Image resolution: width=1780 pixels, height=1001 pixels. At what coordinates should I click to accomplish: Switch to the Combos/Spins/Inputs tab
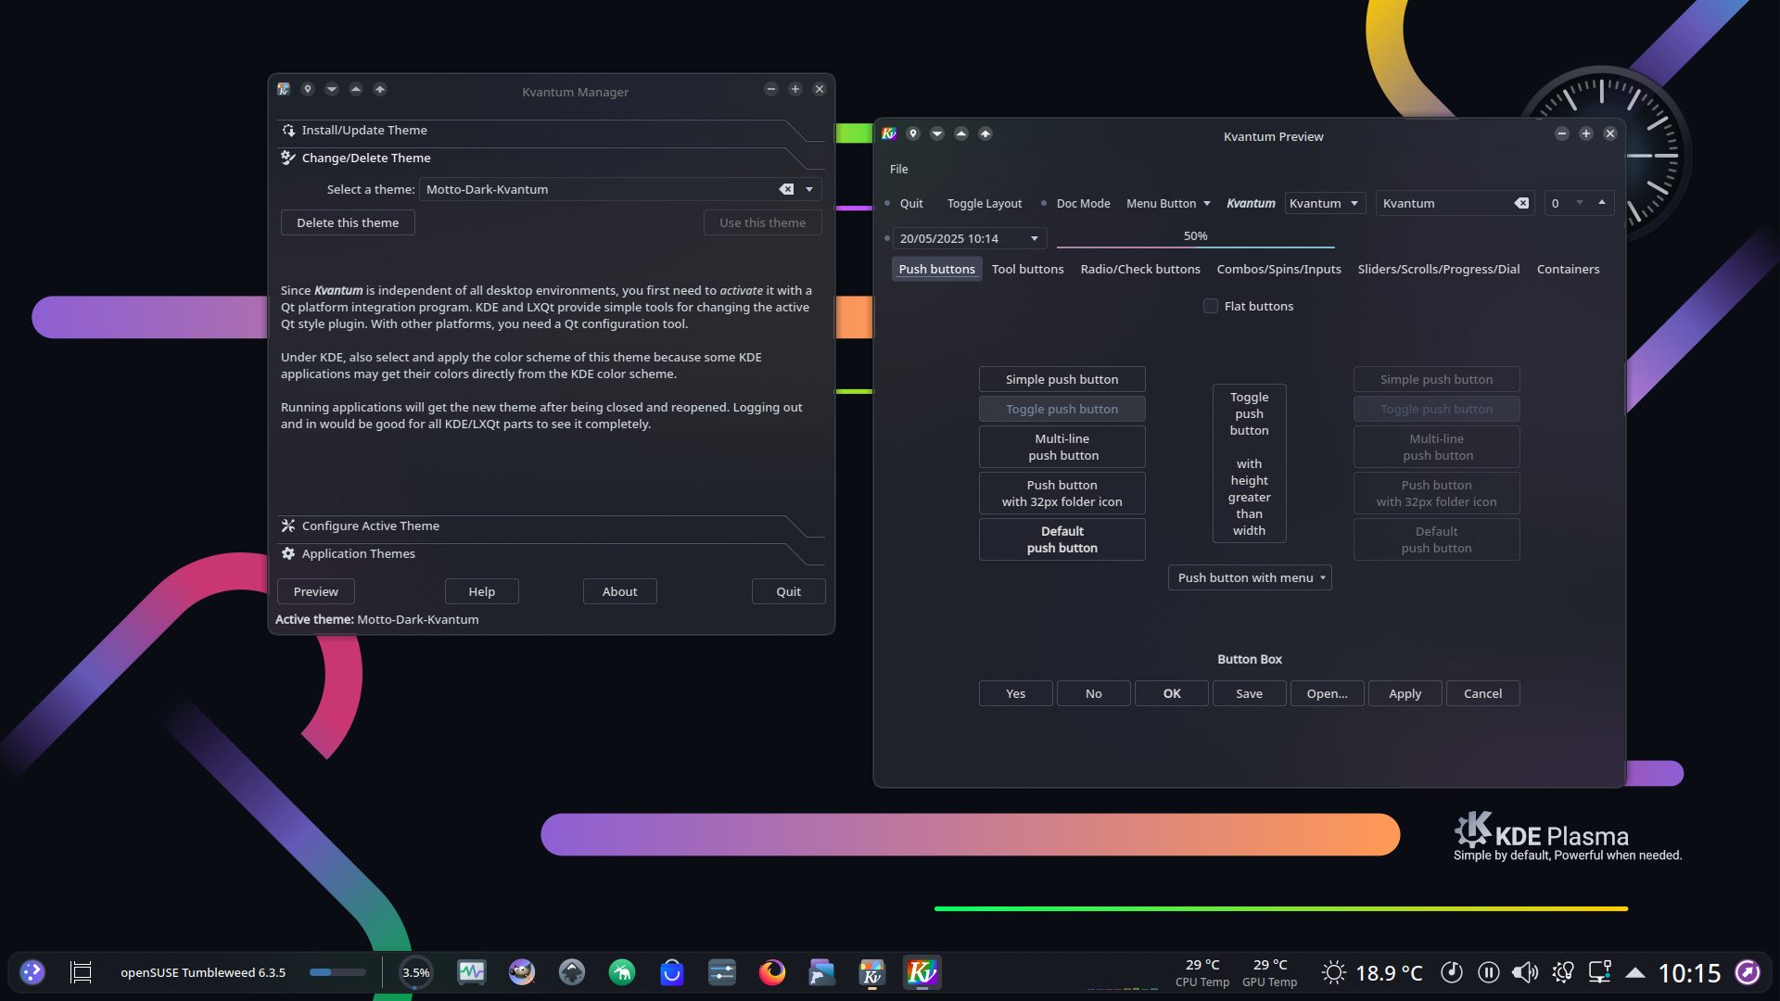[x=1278, y=269]
